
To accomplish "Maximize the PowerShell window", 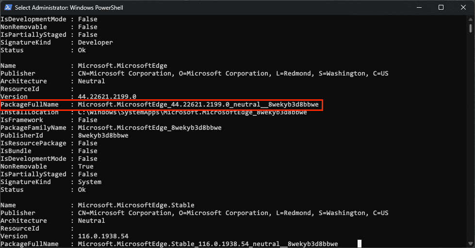I will coord(441,8).
